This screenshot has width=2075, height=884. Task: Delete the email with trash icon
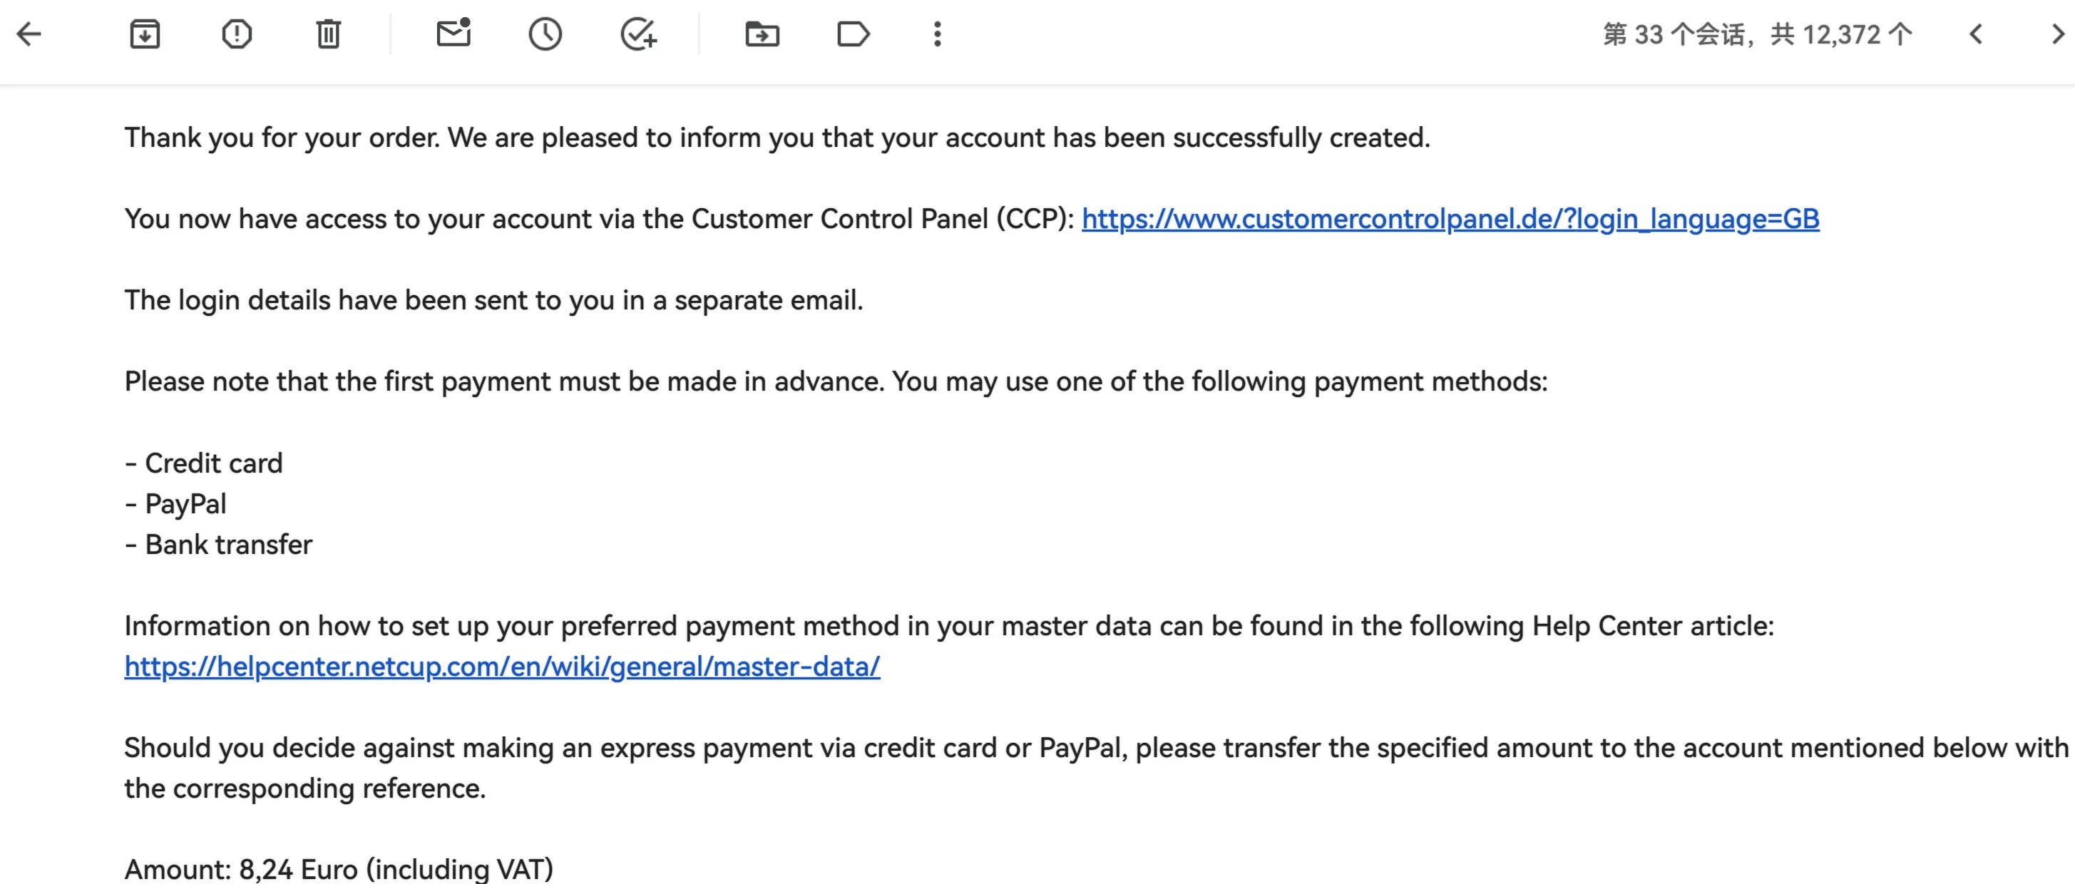pyautogui.click(x=329, y=34)
